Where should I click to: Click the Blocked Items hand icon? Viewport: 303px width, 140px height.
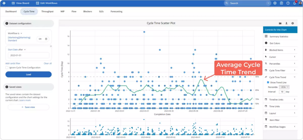tap(266, 50)
